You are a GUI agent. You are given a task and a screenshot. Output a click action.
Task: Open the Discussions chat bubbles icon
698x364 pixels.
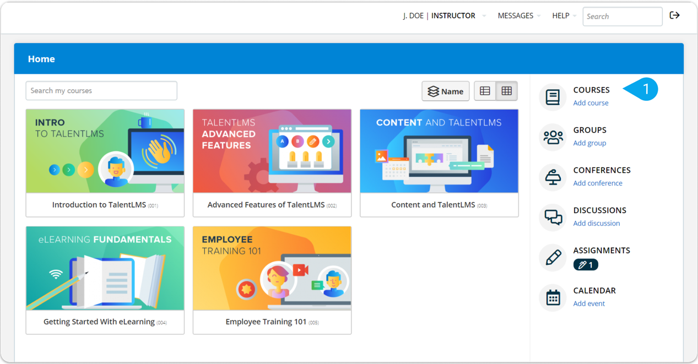click(x=553, y=218)
